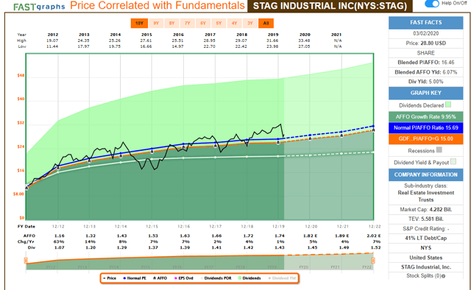Viewport: 471px width, 290px height.
Task: Toggle Normal PE line in legend
Action: coord(135,278)
